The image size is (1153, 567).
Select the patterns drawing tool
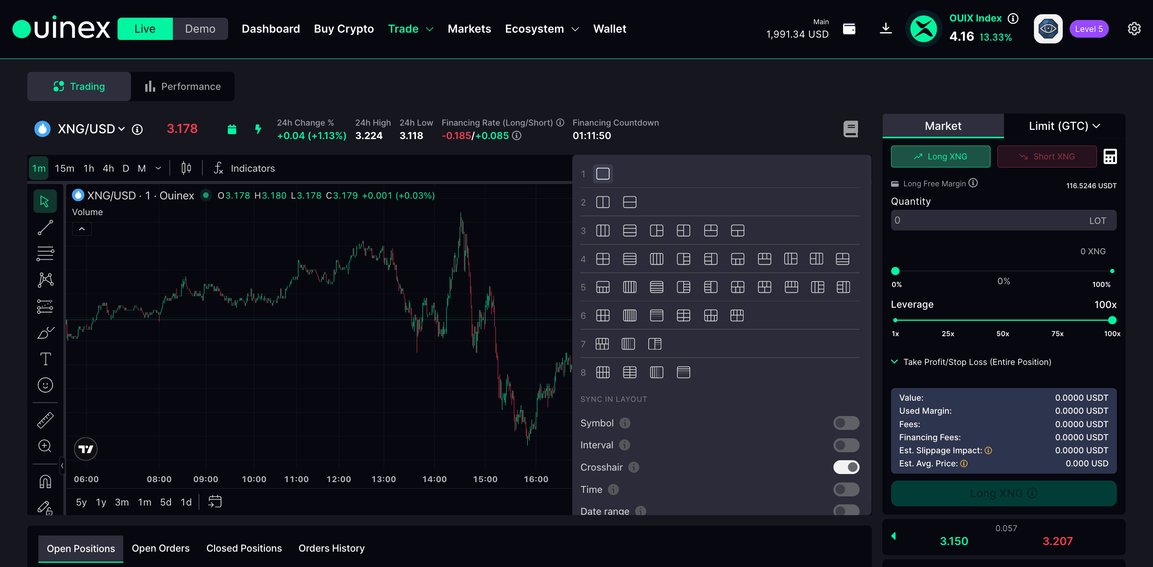point(45,280)
